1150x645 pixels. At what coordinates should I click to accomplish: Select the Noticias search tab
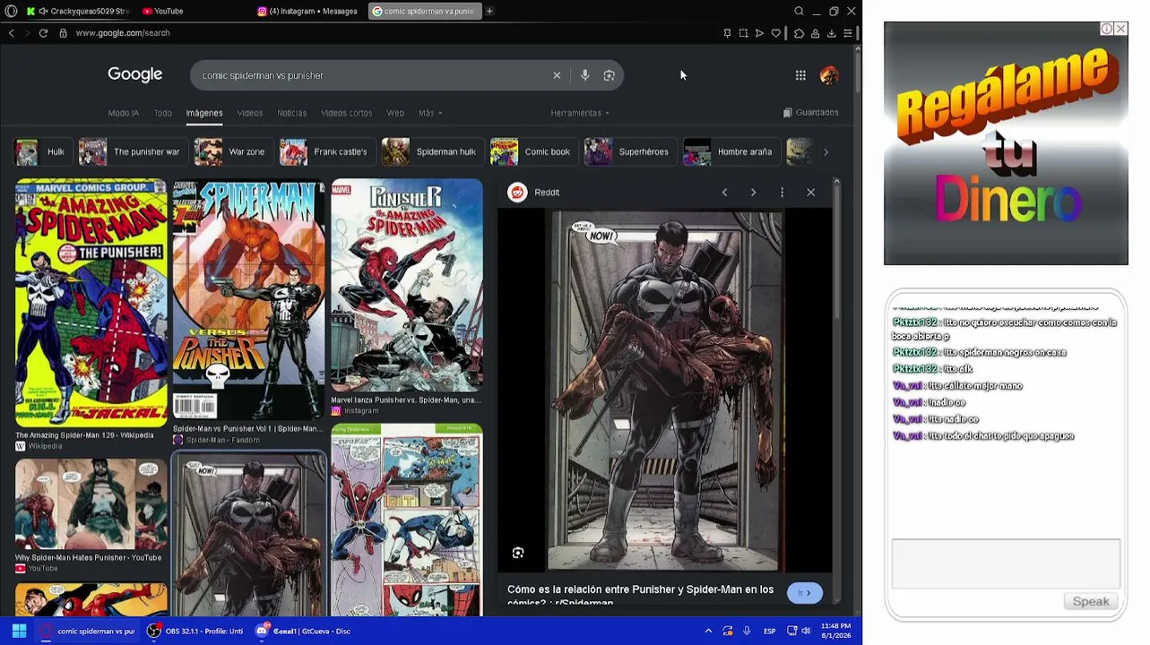click(x=291, y=113)
